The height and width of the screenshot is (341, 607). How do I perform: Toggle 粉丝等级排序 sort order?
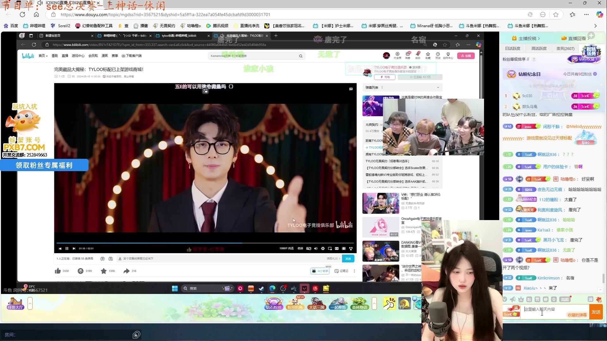pos(516,59)
